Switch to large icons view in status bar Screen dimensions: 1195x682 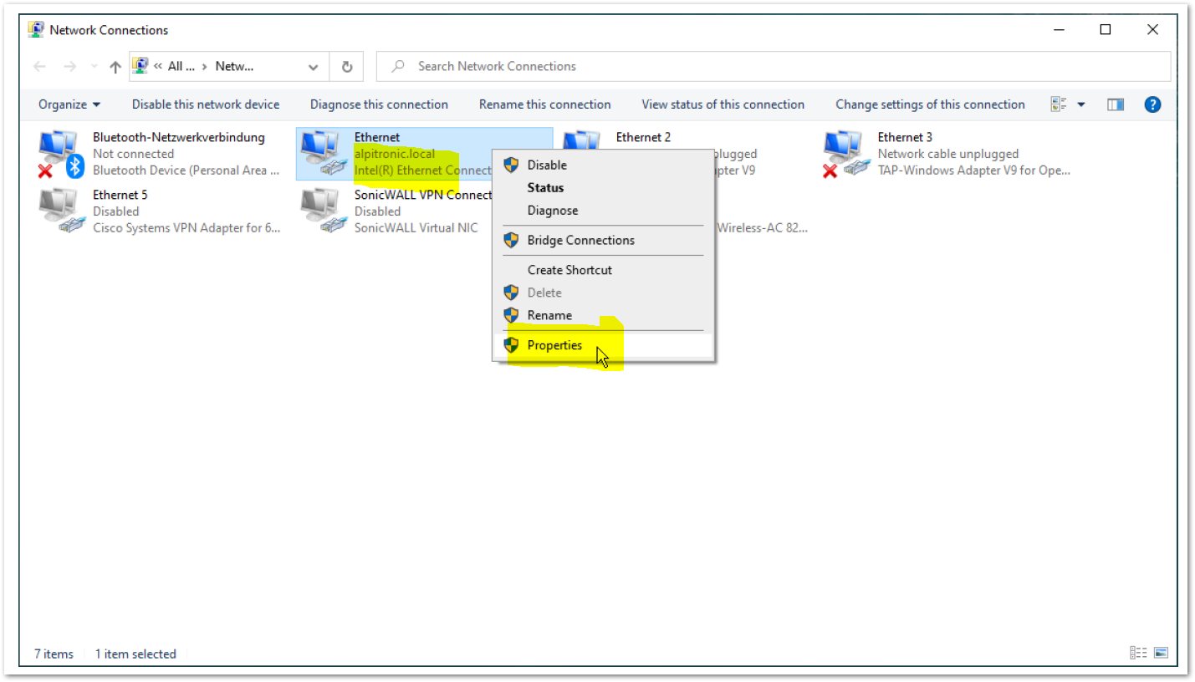[x=1161, y=653]
